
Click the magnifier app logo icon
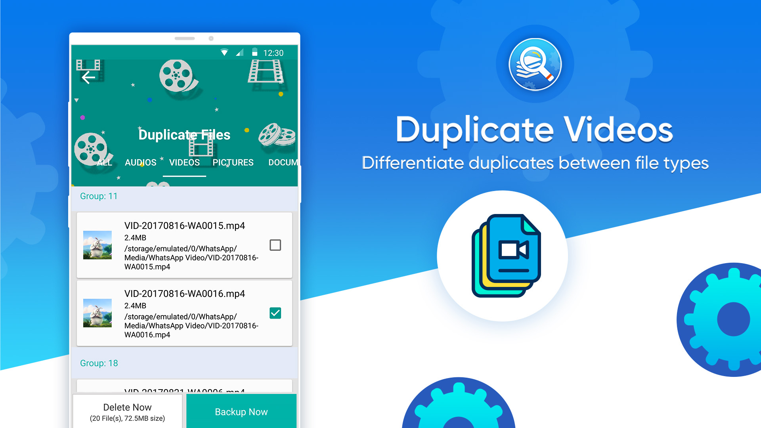pos(535,65)
